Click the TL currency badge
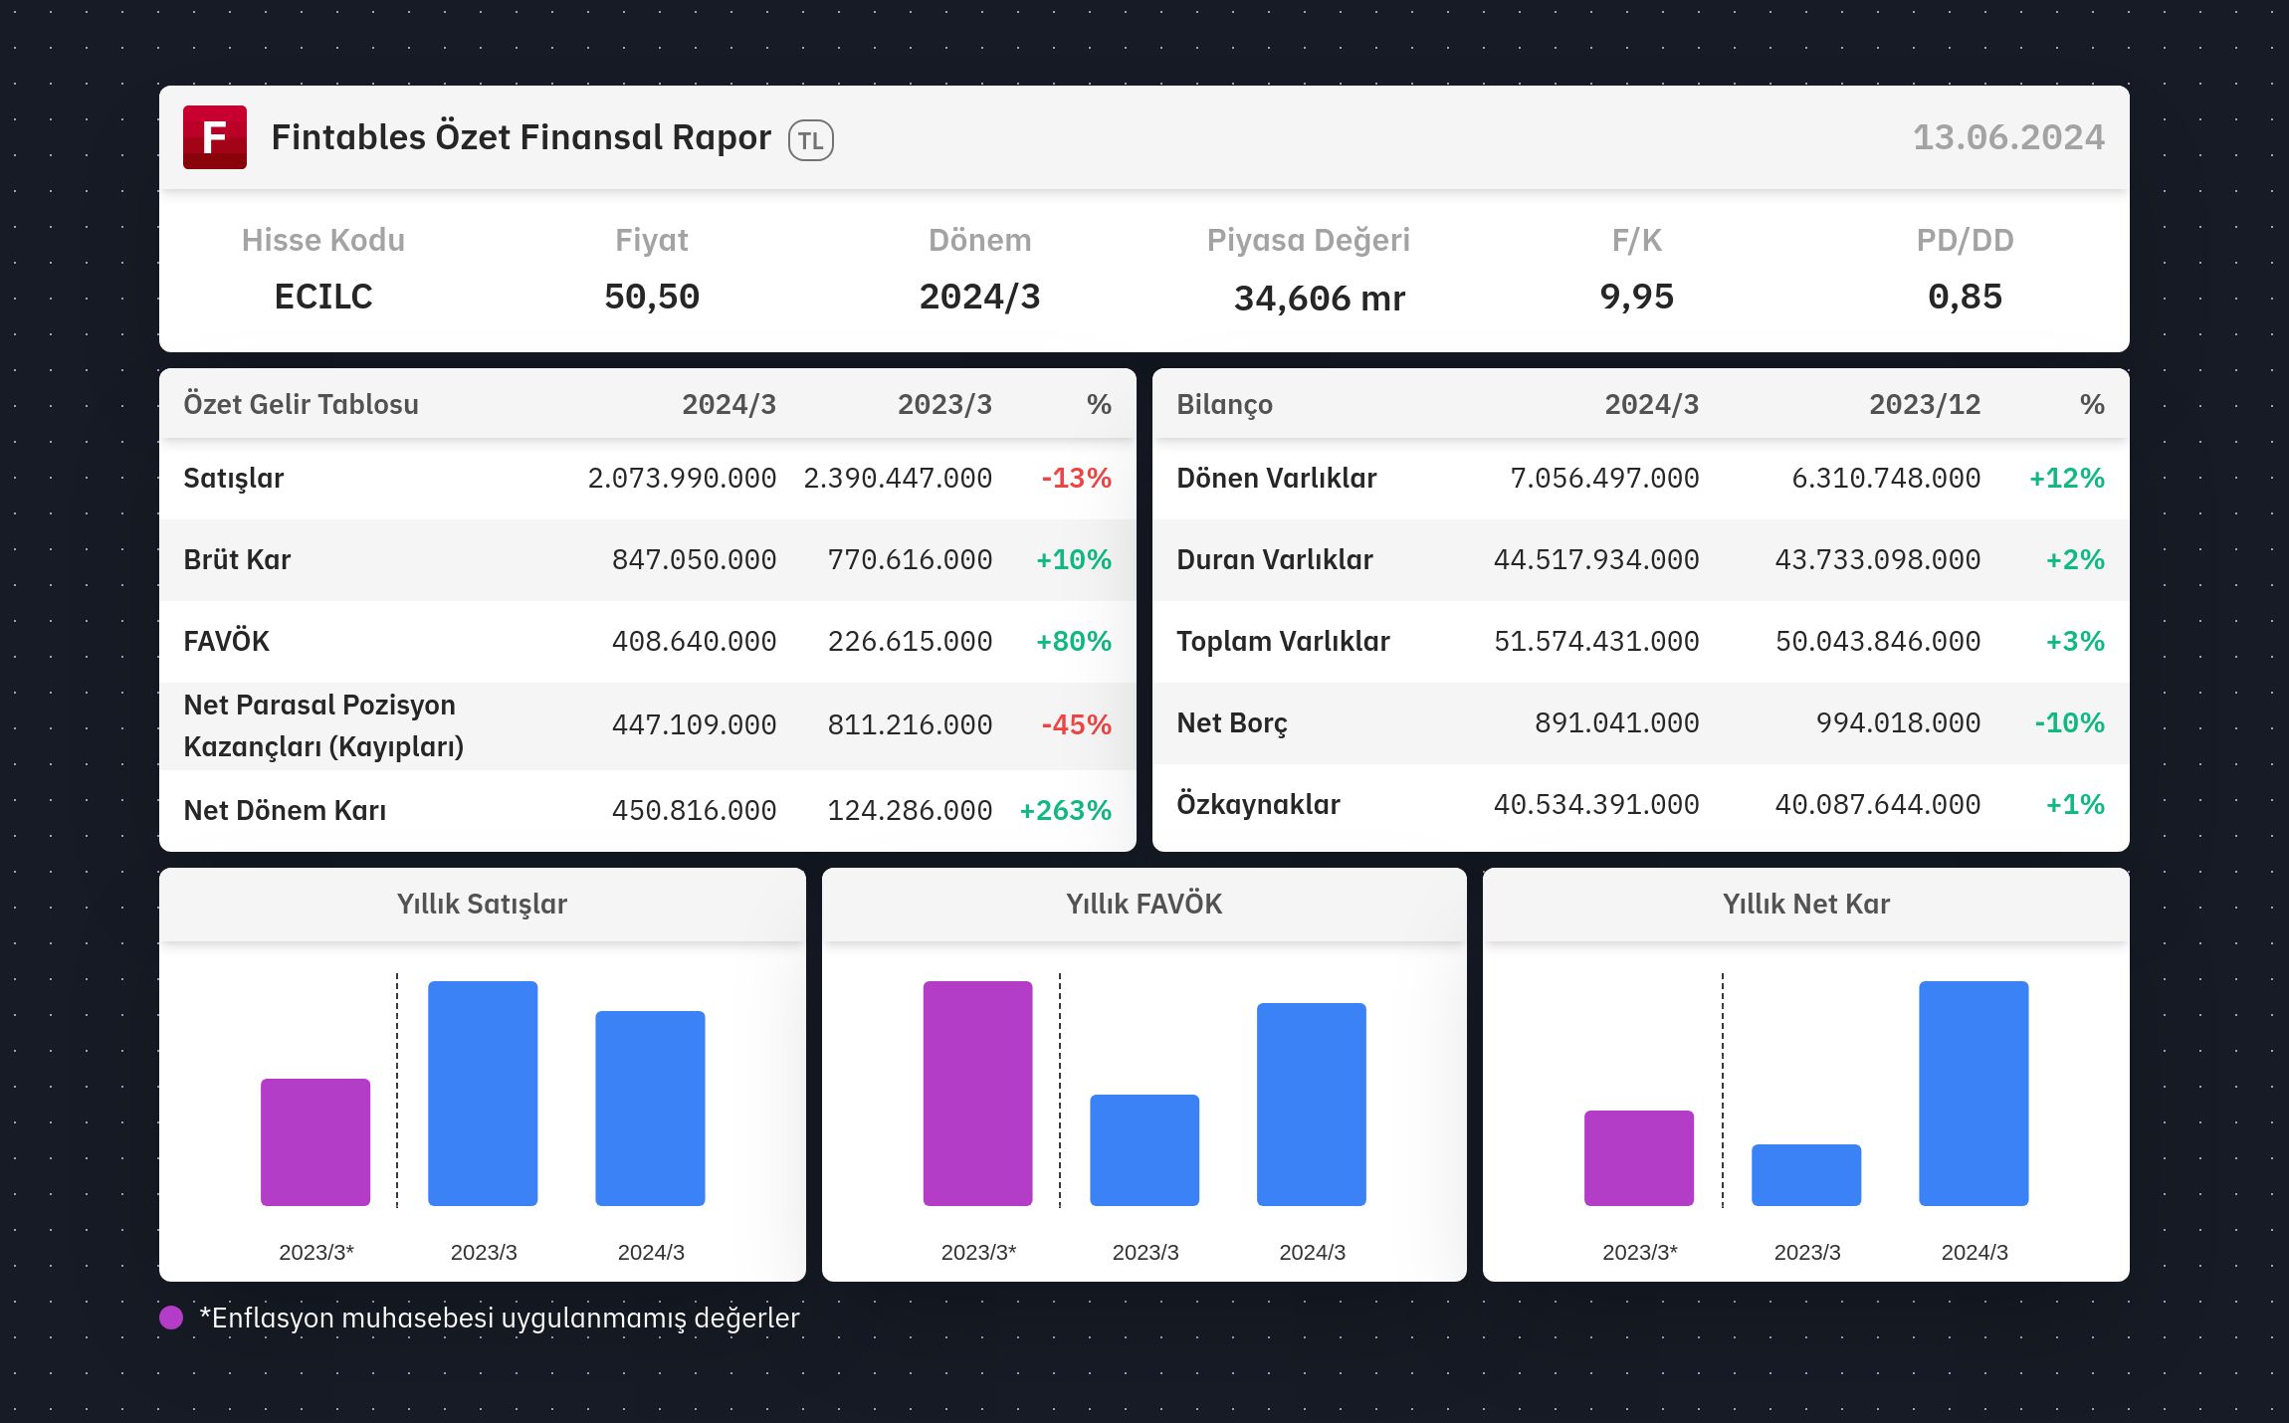The width and height of the screenshot is (2289, 1423). (x=810, y=140)
